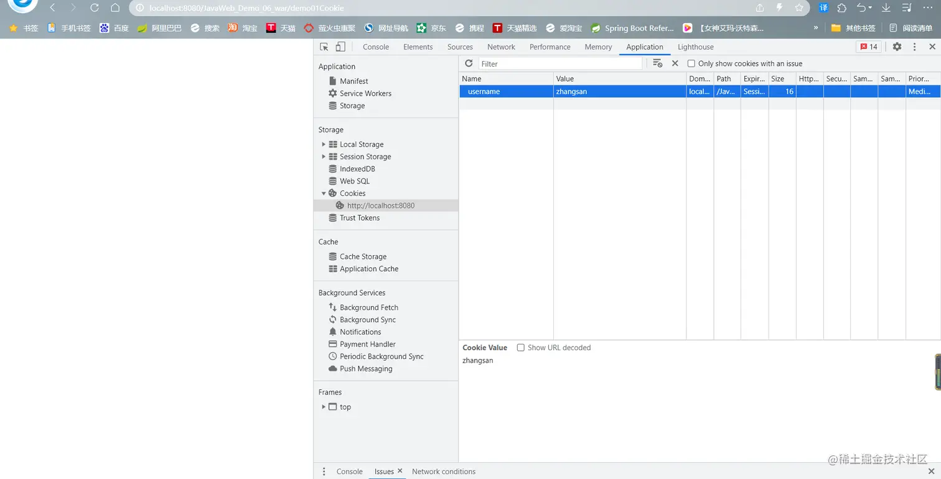Open Spring Boot Reference bookmark
The width and height of the screenshot is (941, 479).
click(x=632, y=28)
